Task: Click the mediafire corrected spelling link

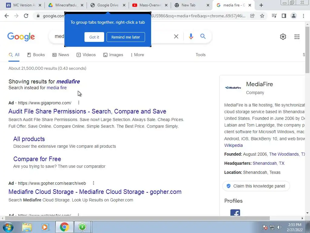Action: pyautogui.click(x=68, y=81)
